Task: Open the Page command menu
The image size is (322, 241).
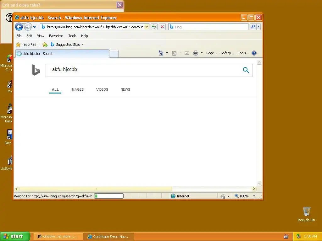Action: (212, 53)
